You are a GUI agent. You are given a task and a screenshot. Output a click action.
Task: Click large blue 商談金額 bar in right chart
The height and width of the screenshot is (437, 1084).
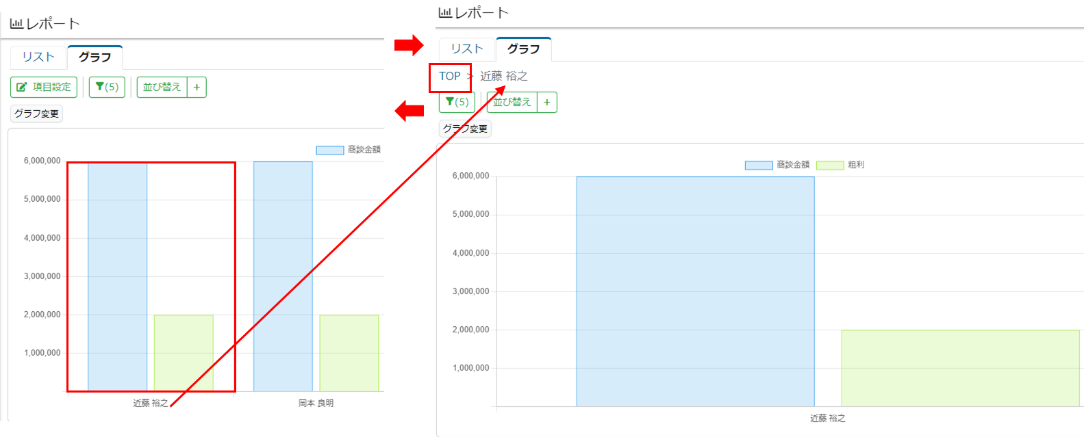pyautogui.click(x=695, y=291)
